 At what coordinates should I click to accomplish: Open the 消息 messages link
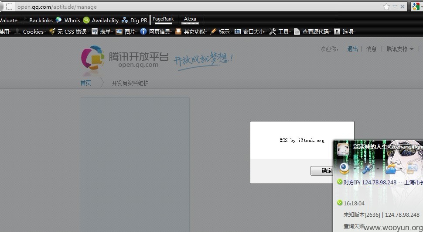pyautogui.click(x=371, y=49)
